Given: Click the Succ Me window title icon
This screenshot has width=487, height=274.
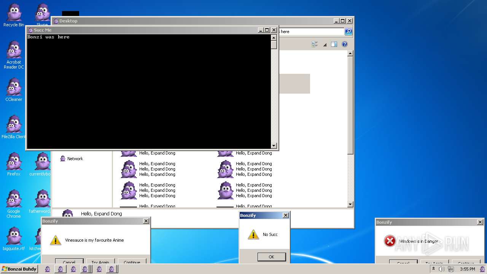Looking at the screenshot, I should coord(30,30).
